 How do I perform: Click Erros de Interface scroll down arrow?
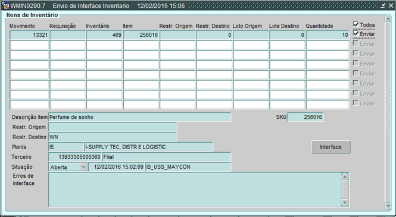[345, 202]
